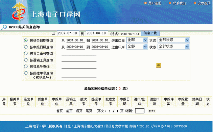Click the 航次号 column header

84,102
